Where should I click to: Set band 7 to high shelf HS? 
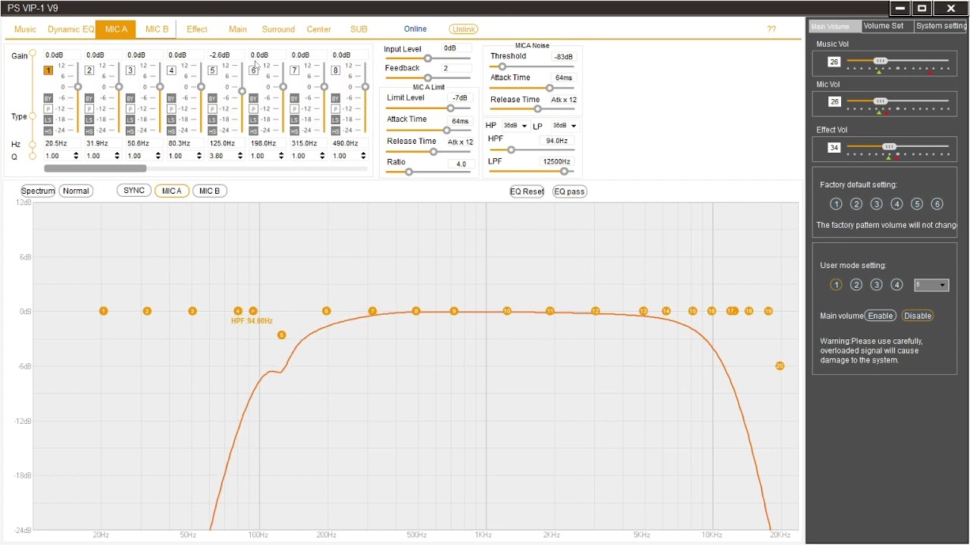(294, 131)
